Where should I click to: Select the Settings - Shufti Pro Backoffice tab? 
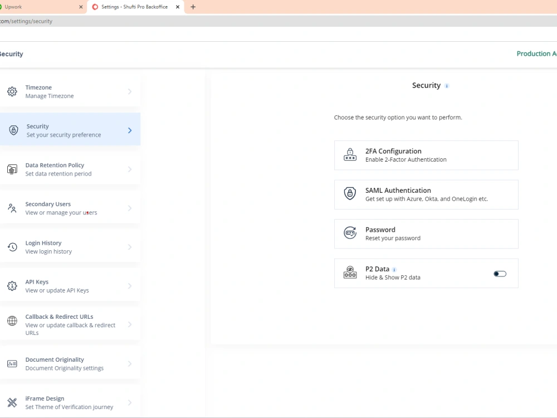click(x=136, y=7)
